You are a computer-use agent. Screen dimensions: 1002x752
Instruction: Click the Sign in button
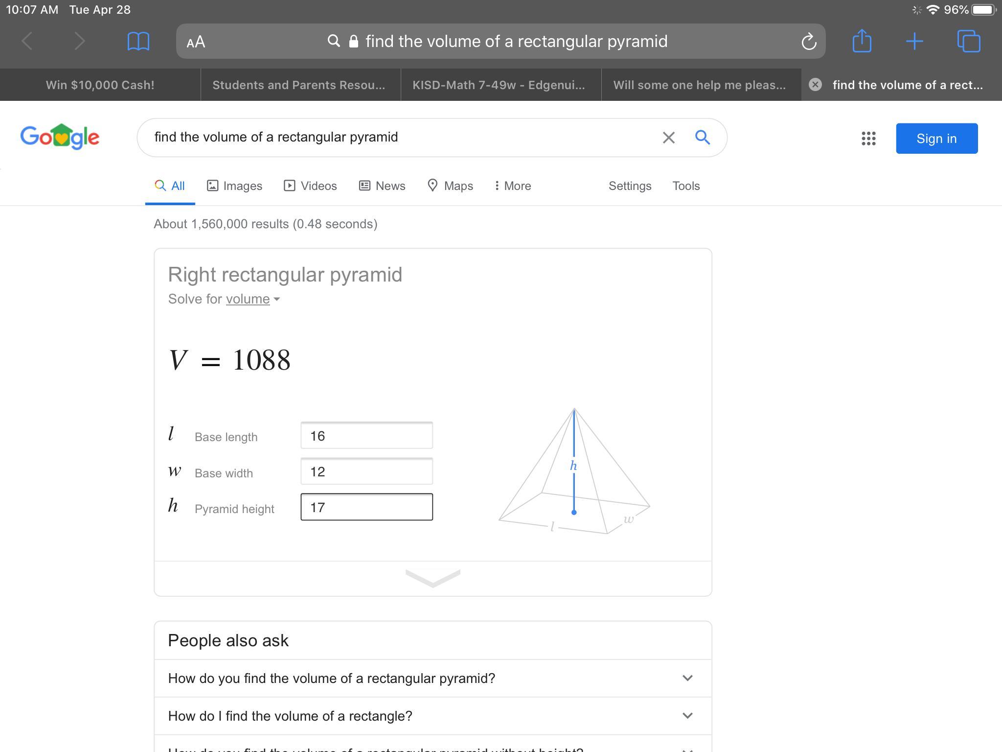point(936,139)
